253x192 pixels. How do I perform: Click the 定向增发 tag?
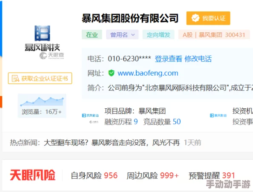click(x=158, y=34)
